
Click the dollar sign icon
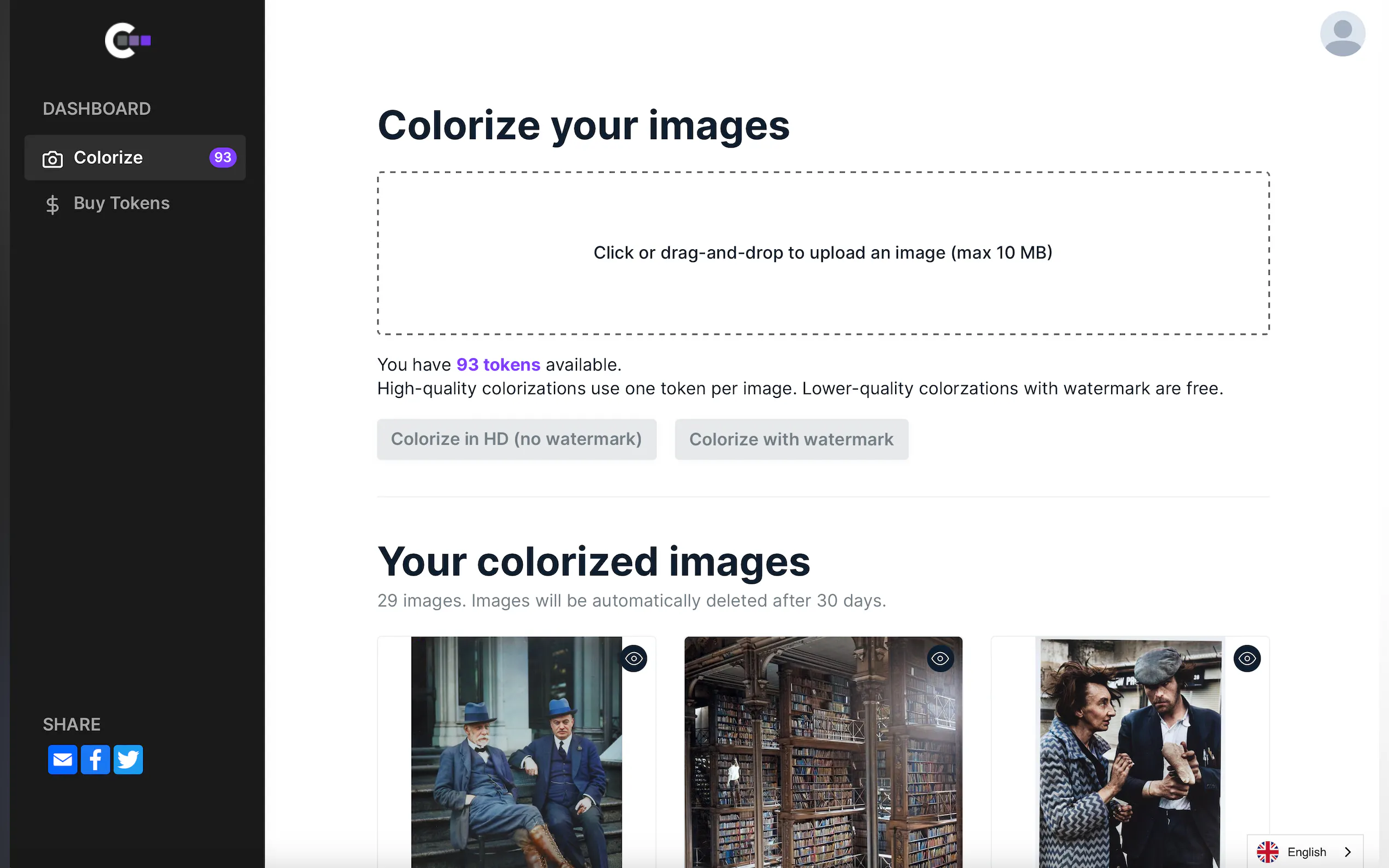(52, 204)
